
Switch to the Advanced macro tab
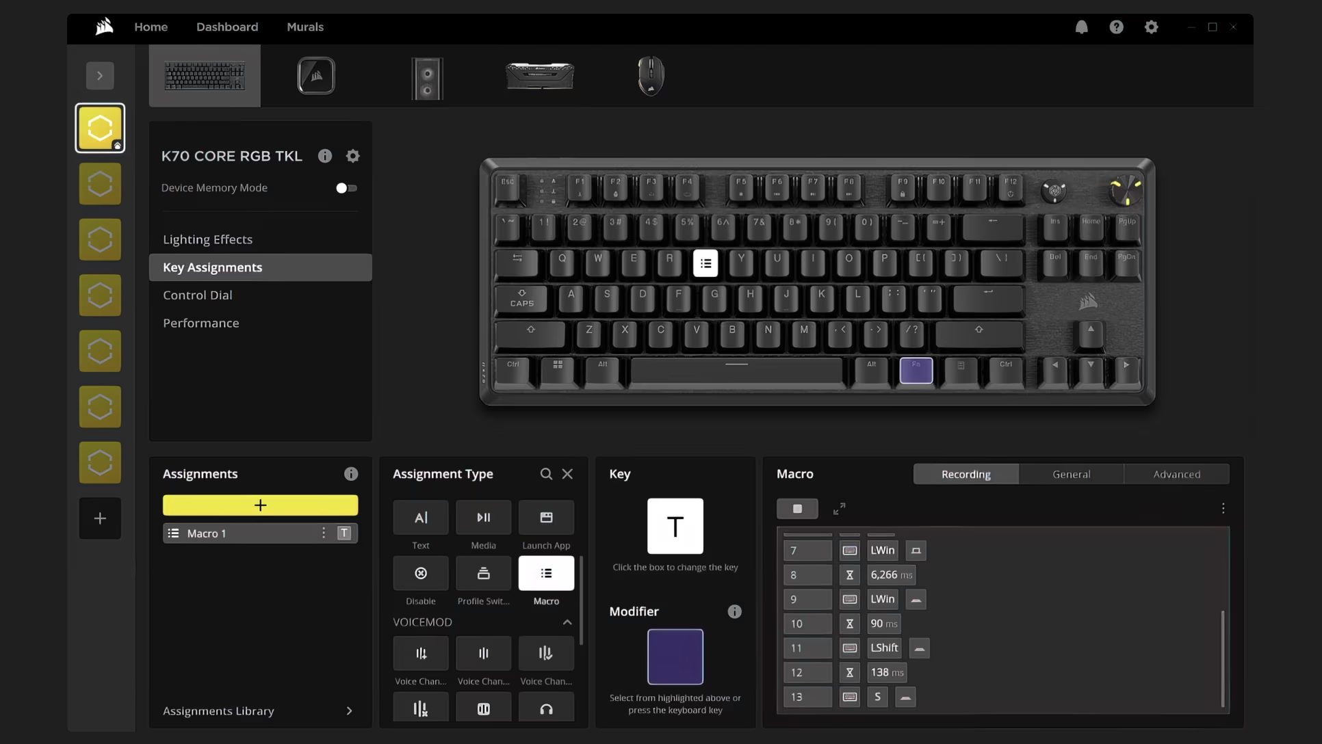tap(1176, 475)
